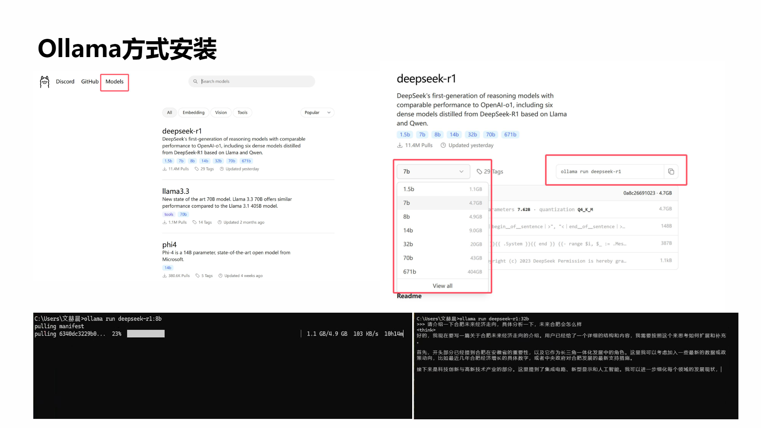Open the 29 Tags link on detail page
761x428 pixels.
[x=490, y=172]
